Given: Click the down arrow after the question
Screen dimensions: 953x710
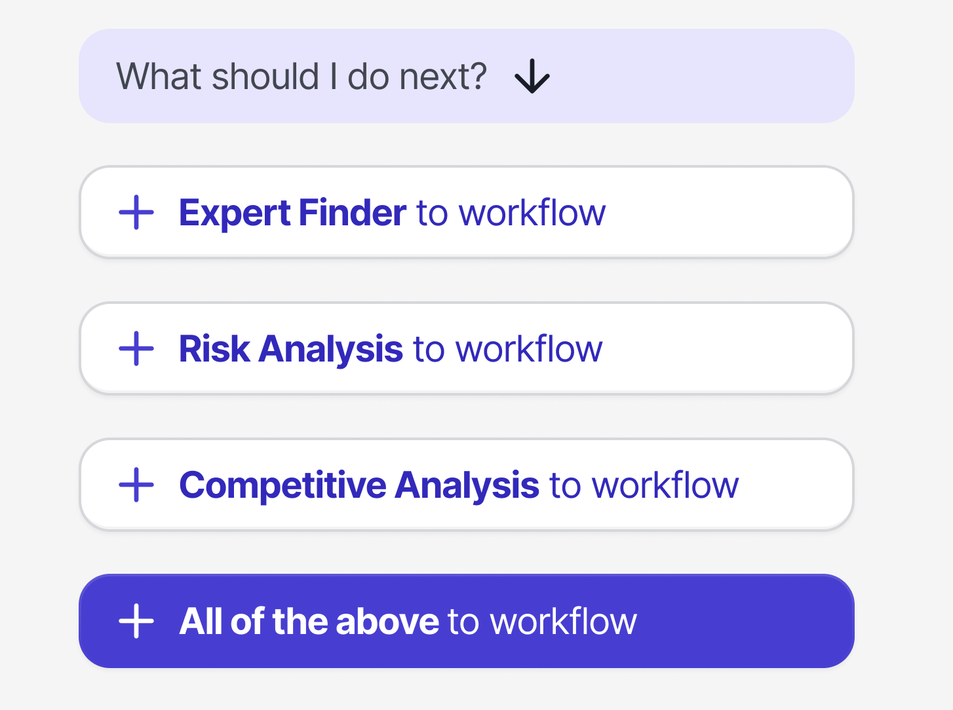Looking at the screenshot, I should tap(532, 77).
